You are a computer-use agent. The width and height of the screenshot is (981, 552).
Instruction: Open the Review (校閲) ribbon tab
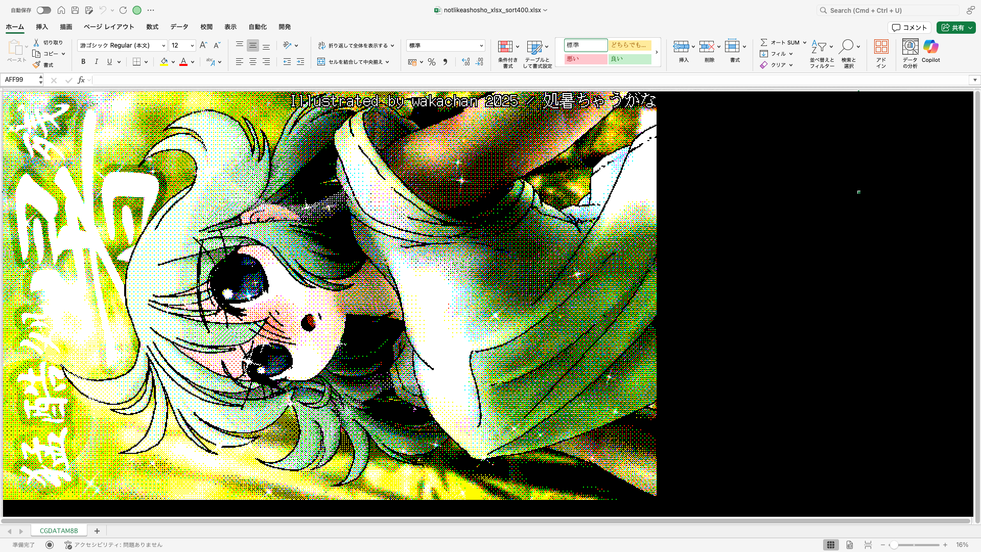206,27
